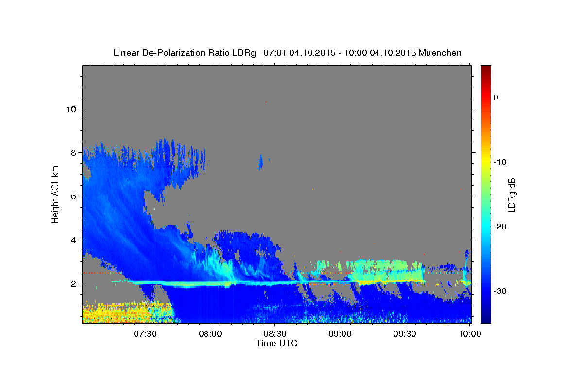
Task: Click the 'Muenchen' location in the title
Action: click(440, 53)
